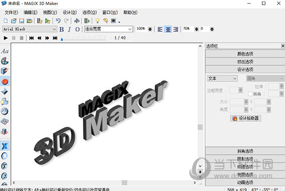Open the 选项(O) menu
Screen dimensions: 285x191
[90, 12]
